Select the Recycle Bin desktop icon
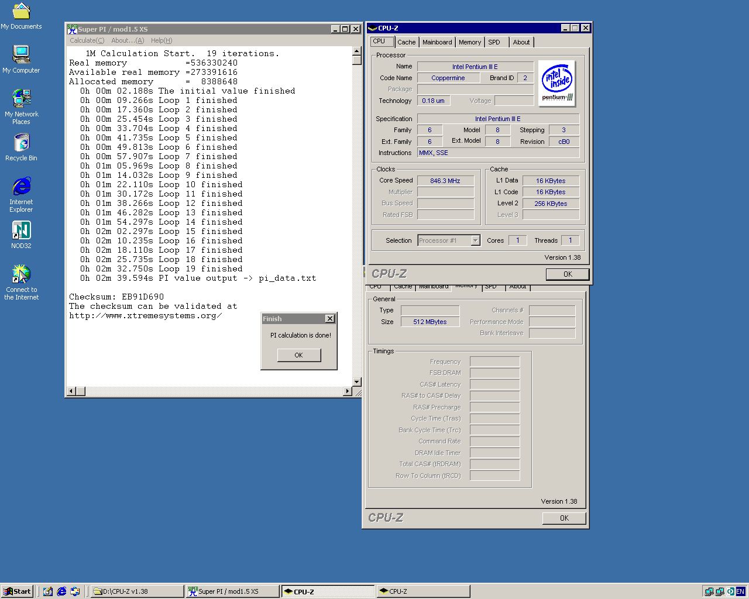The height and width of the screenshot is (599, 749). (21, 147)
